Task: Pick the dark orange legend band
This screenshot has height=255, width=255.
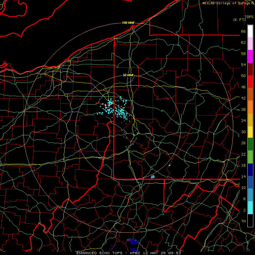Action: tap(250, 94)
